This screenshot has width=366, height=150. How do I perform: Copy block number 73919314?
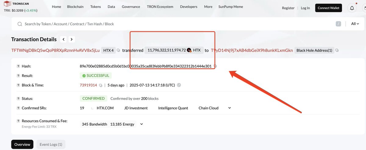100,85
